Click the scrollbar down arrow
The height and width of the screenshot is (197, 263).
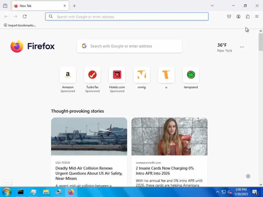pyautogui.click(x=261, y=185)
